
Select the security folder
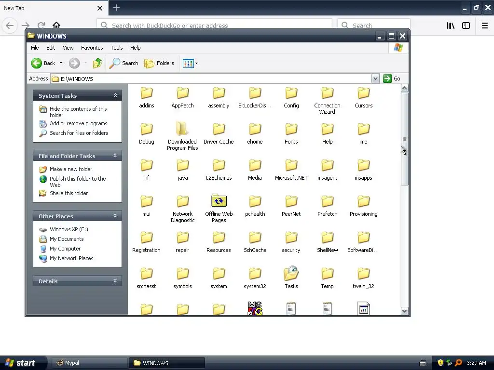pyautogui.click(x=291, y=242)
